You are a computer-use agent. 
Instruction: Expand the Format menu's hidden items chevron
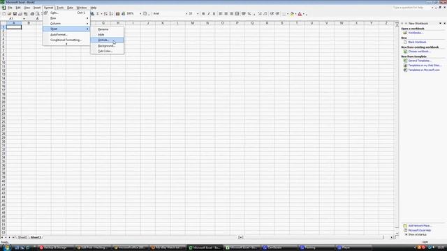[x=66, y=44]
